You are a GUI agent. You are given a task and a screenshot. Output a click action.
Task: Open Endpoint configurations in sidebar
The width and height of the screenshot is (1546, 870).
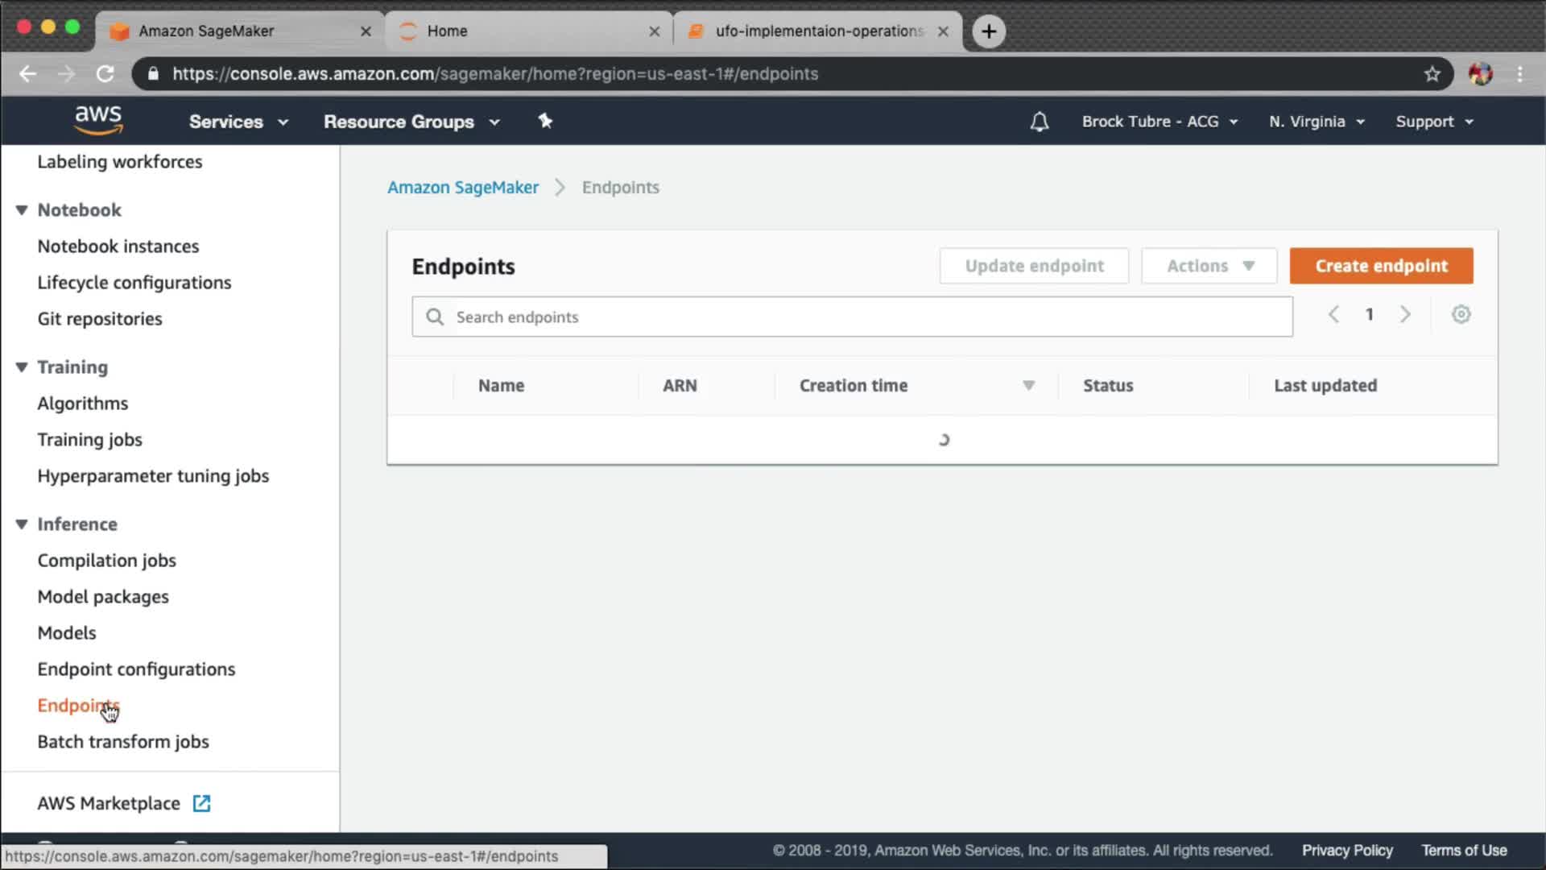click(x=136, y=669)
